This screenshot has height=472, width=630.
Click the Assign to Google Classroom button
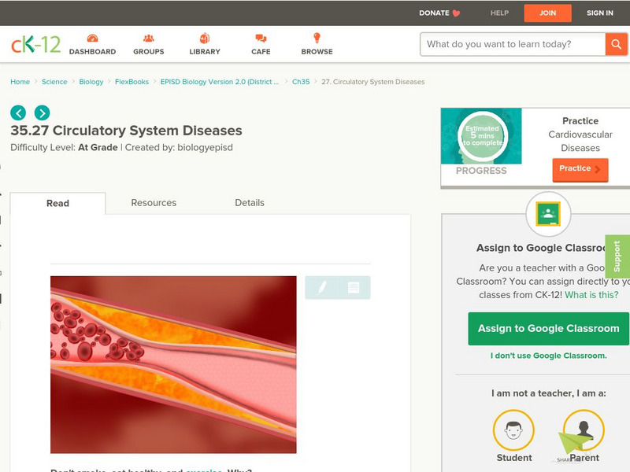(549, 328)
